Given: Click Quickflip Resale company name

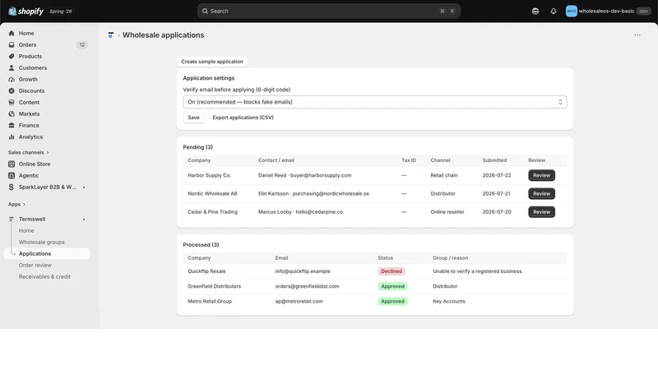Looking at the screenshot, I should pyautogui.click(x=206, y=271).
